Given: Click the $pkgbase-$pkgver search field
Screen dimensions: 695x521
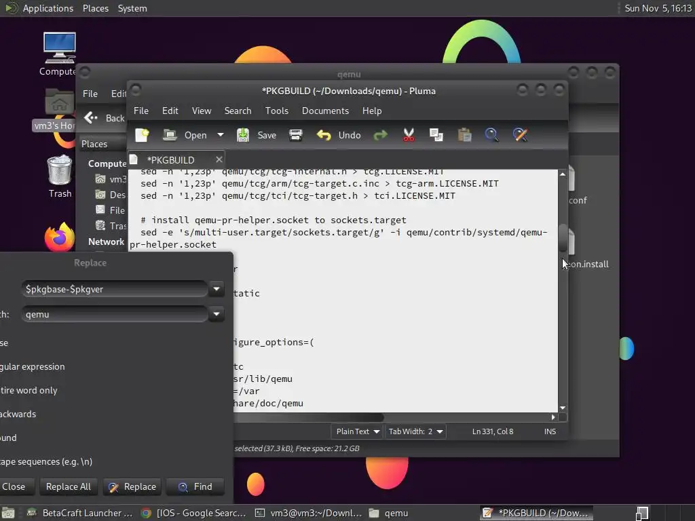Looking at the screenshot, I should (114, 289).
